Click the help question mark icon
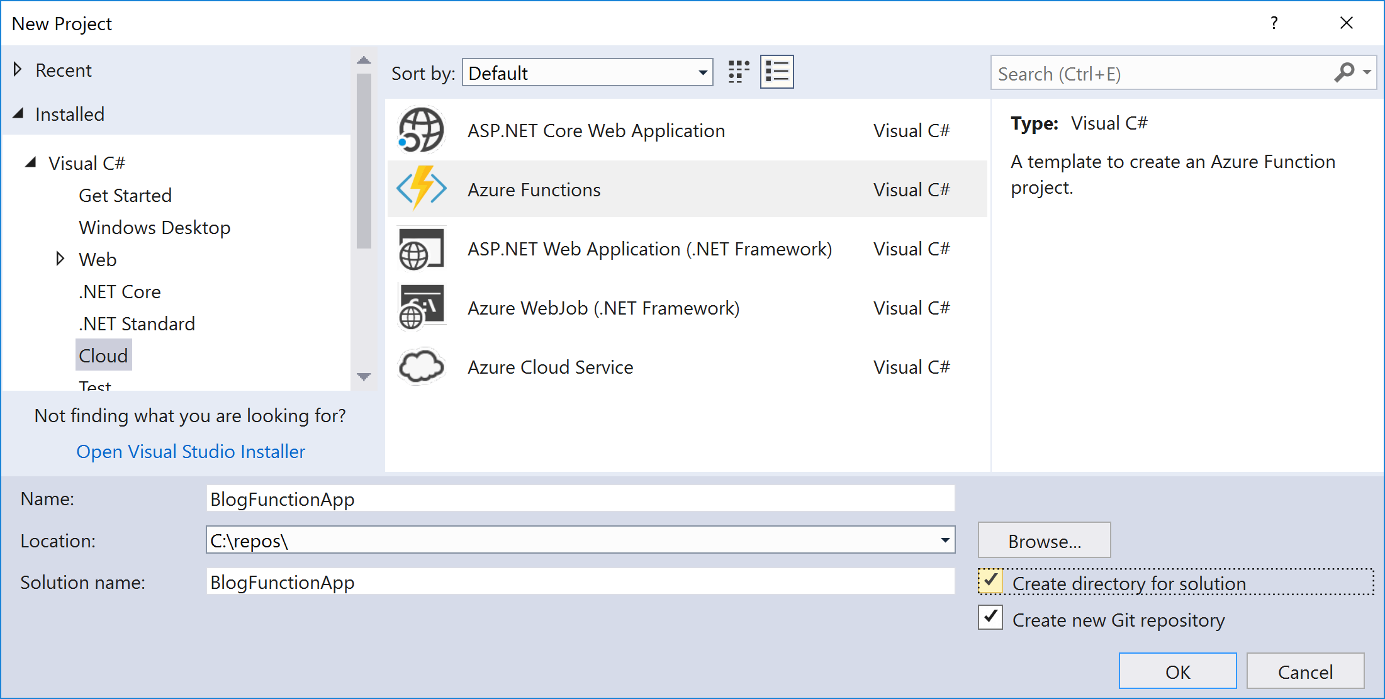Image resolution: width=1385 pixels, height=699 pixels. (x=1274, y=23)
